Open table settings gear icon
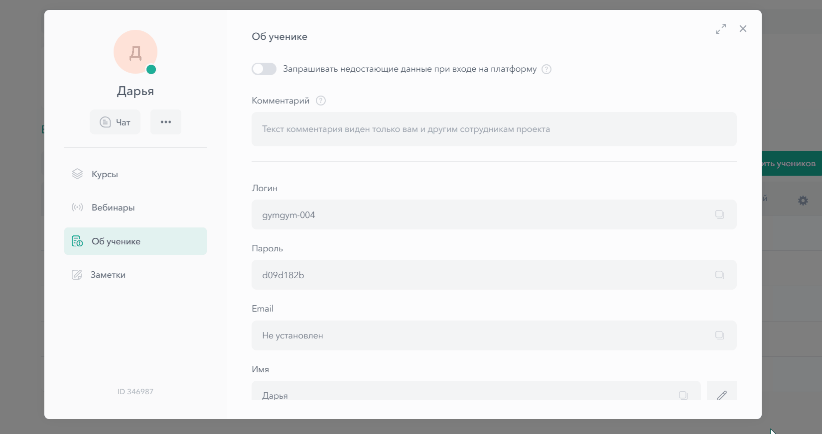822x434 pixels. pos(803,201)
